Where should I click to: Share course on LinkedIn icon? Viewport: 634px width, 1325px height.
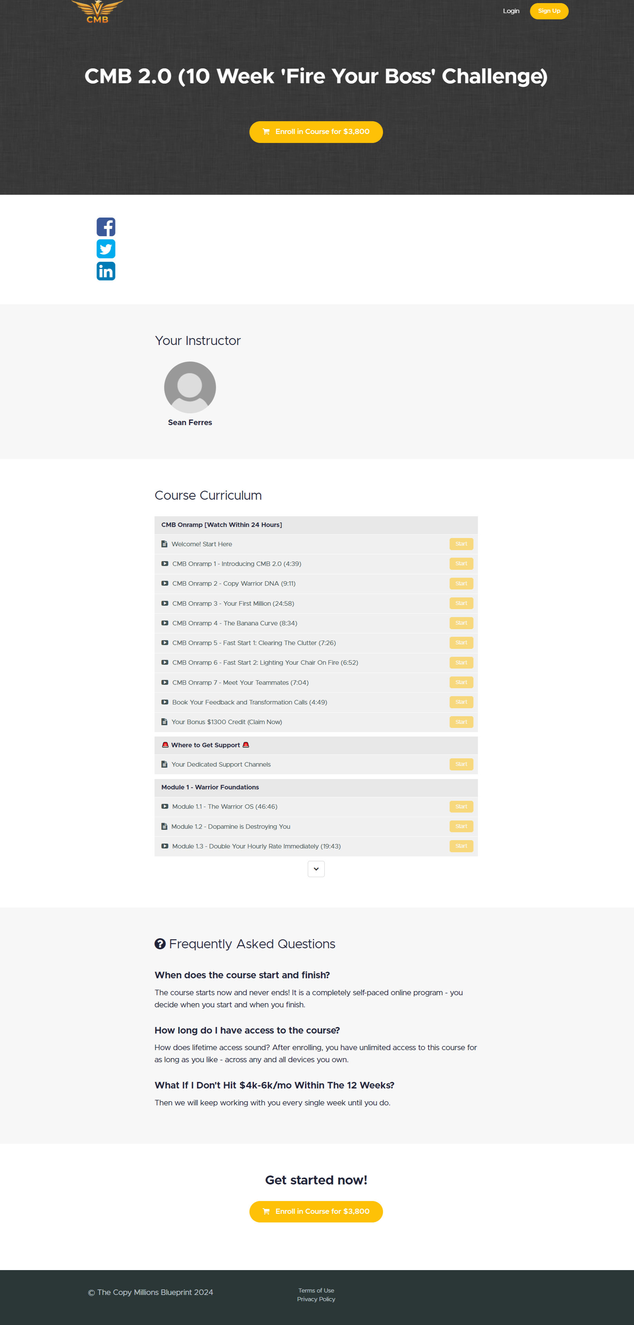click(106, 271)
